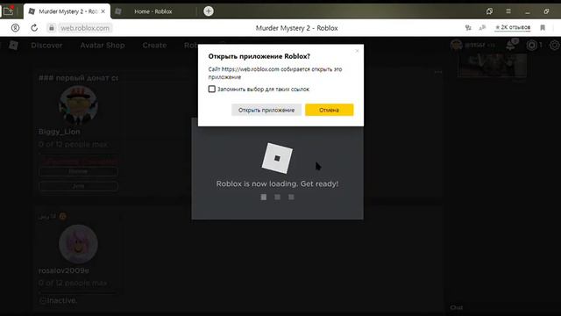
Task: Click the three-dots menu above the chat panel
Action: (438, 72)
